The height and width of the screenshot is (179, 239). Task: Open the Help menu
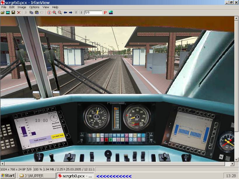pyautogui.click(x=55, y=7)
